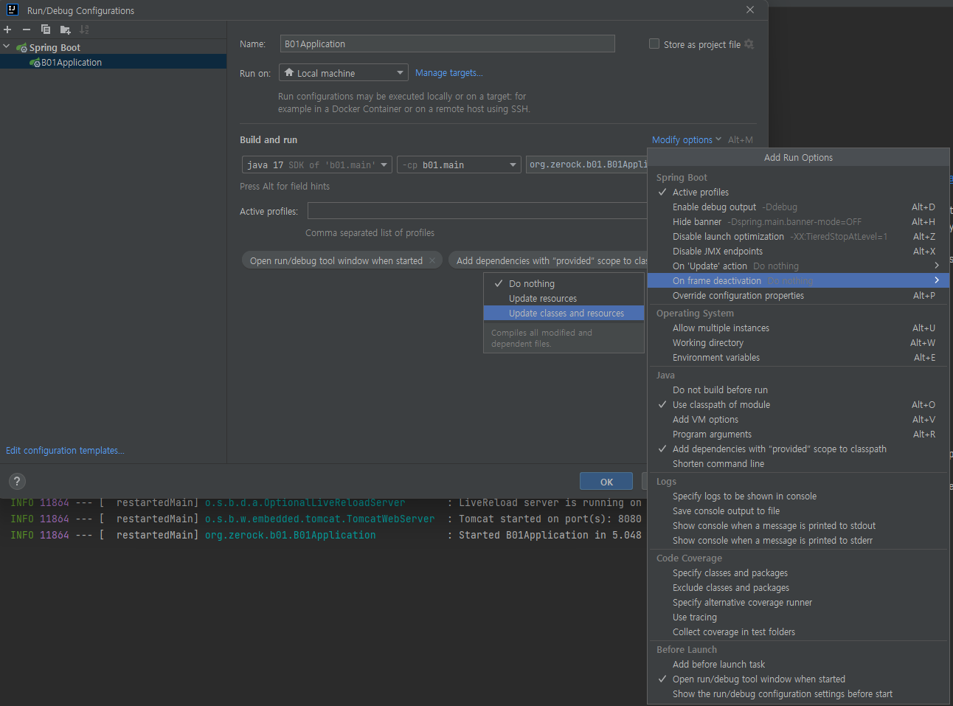Select Show run/debug configuration settings before start

coord(798,693)
